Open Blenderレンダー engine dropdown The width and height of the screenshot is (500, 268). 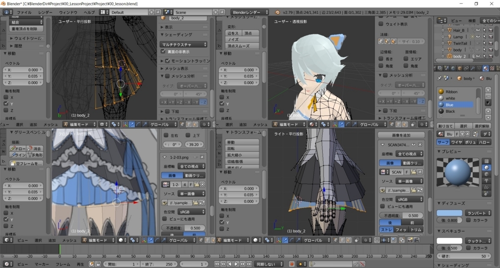click(250, 12)
